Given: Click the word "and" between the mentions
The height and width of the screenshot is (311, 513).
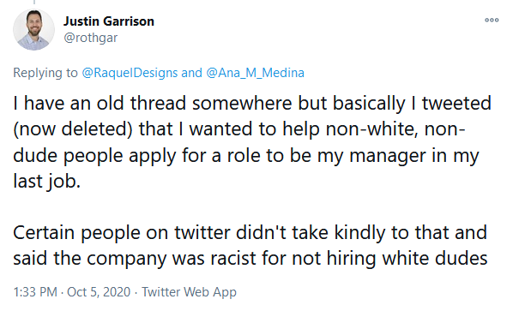Looking at the screenshot, I should (x=191, y=73).
